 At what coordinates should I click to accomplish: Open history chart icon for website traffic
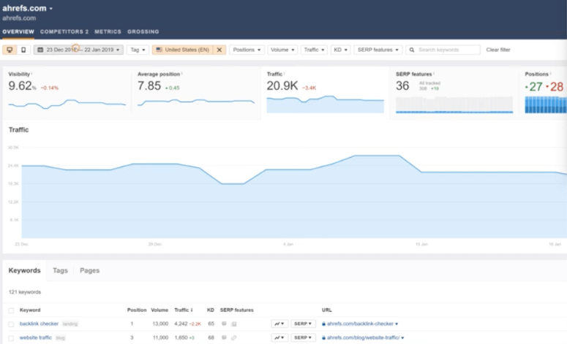279,337
